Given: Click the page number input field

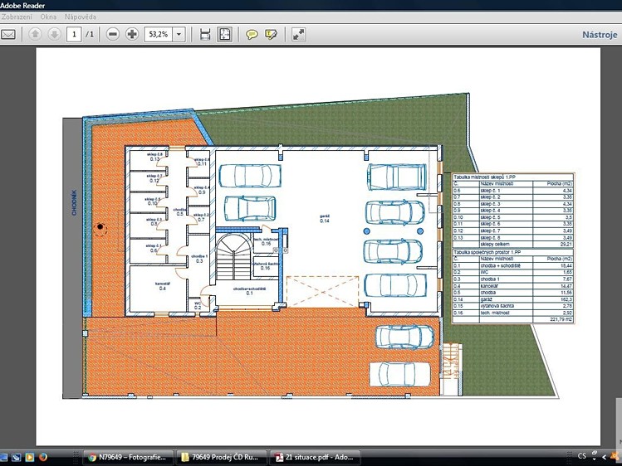Looking at the screenshot, I should [74, 35].
